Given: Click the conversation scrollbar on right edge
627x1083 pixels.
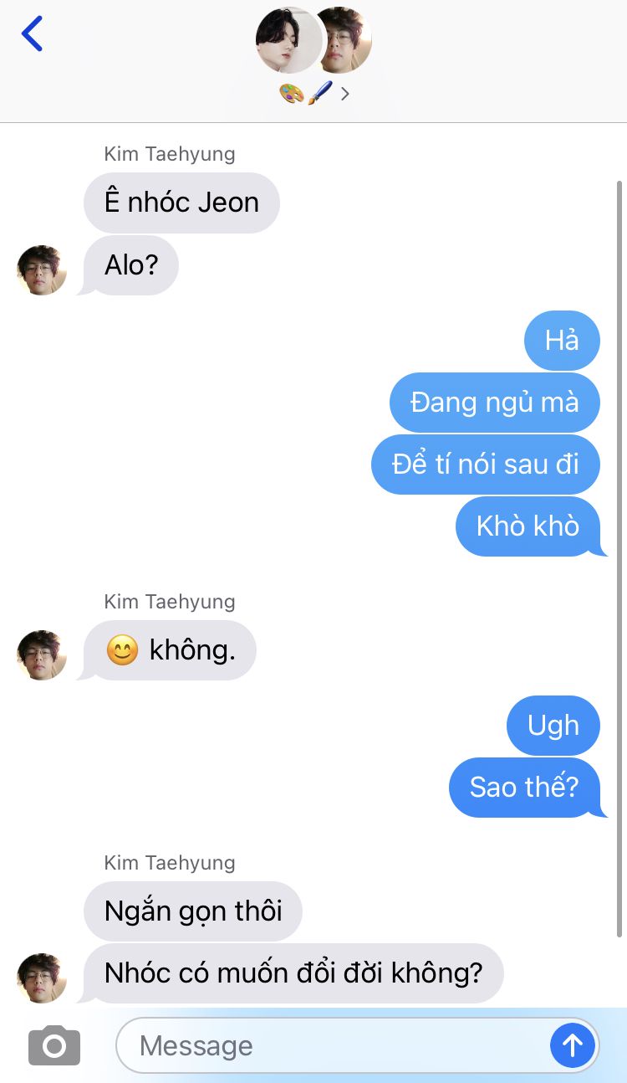Looking at the screenshot, I should pyautogui.click(x=619, y=558).
